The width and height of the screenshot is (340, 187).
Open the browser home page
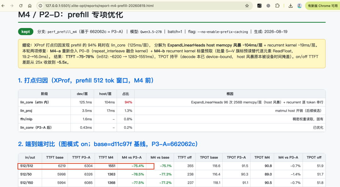(x=30, y=6)
